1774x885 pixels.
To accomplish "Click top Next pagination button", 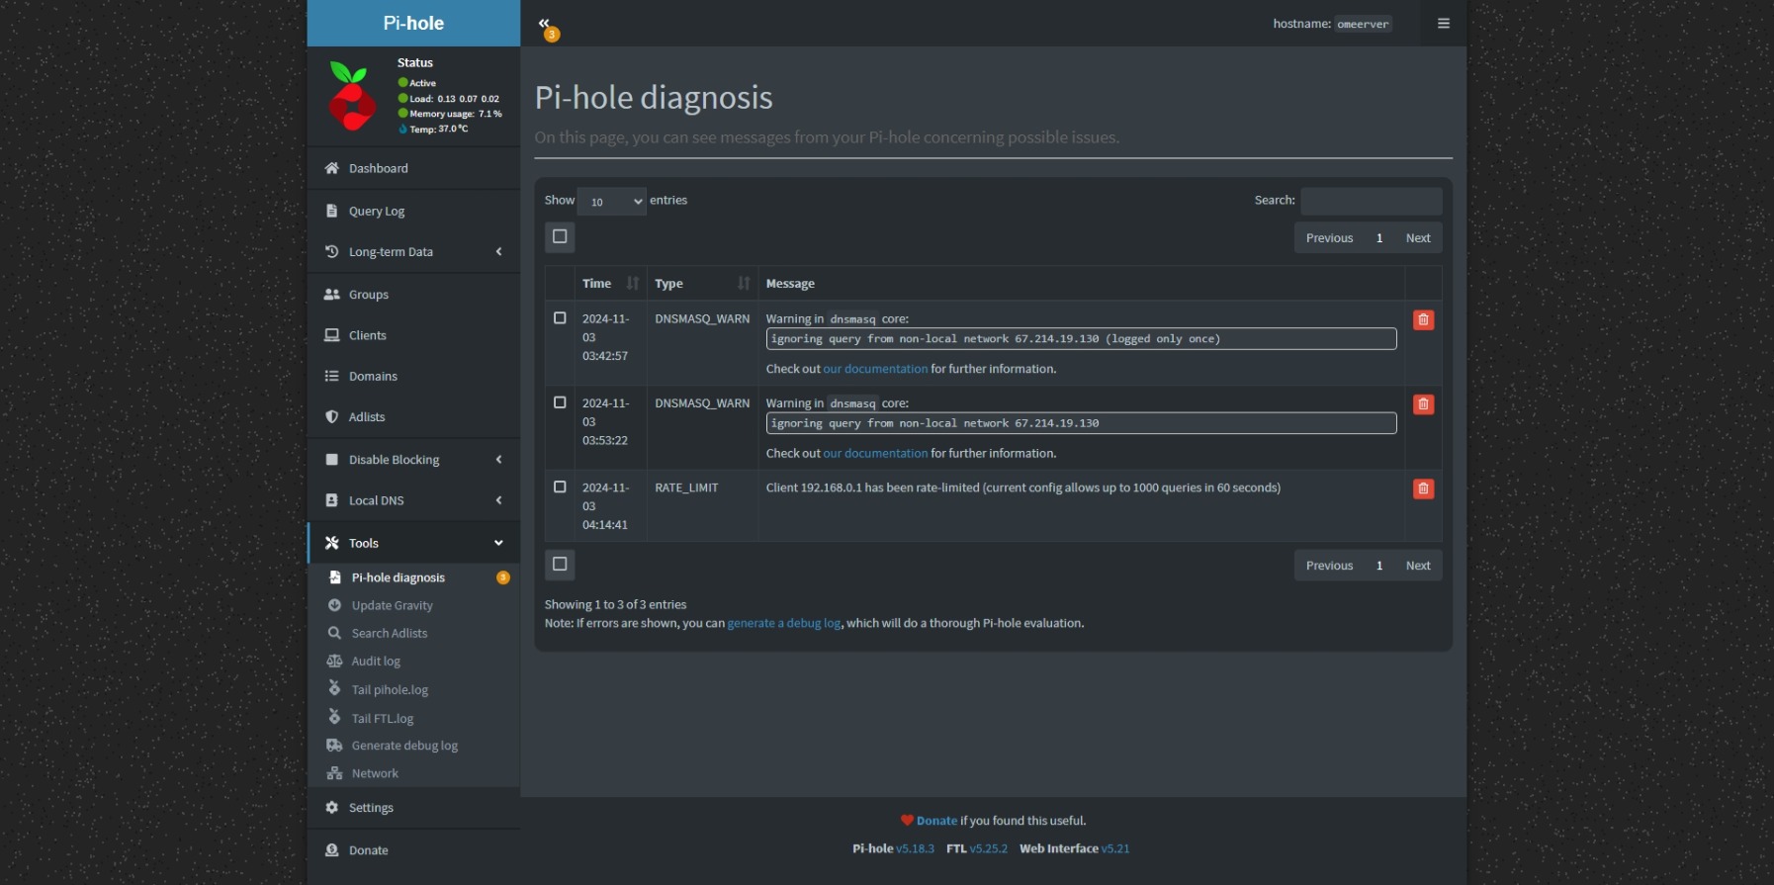I will tap(1418, 237).
